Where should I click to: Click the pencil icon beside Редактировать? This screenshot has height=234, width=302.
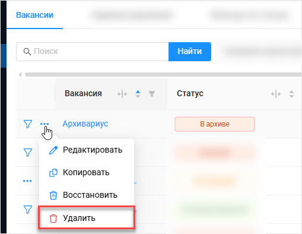pyautogui.click(x=53, y=150)
